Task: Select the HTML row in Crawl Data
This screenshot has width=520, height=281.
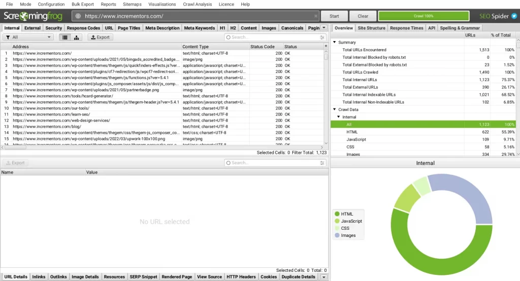Action: (423, 132)
